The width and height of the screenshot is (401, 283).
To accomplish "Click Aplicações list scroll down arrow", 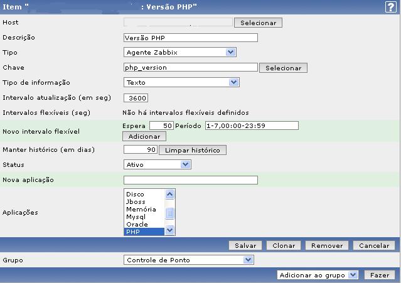I will pos(170,230).
